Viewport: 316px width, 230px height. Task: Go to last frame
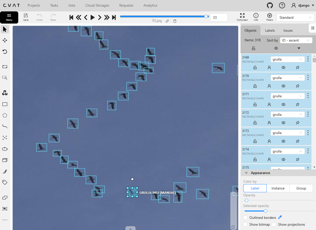114,17
